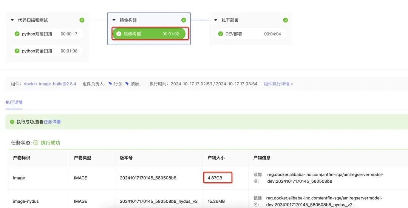This screenshot has height=208, width=408.
Task: Collapse the 镜像构建 stage
Action: 114,20
